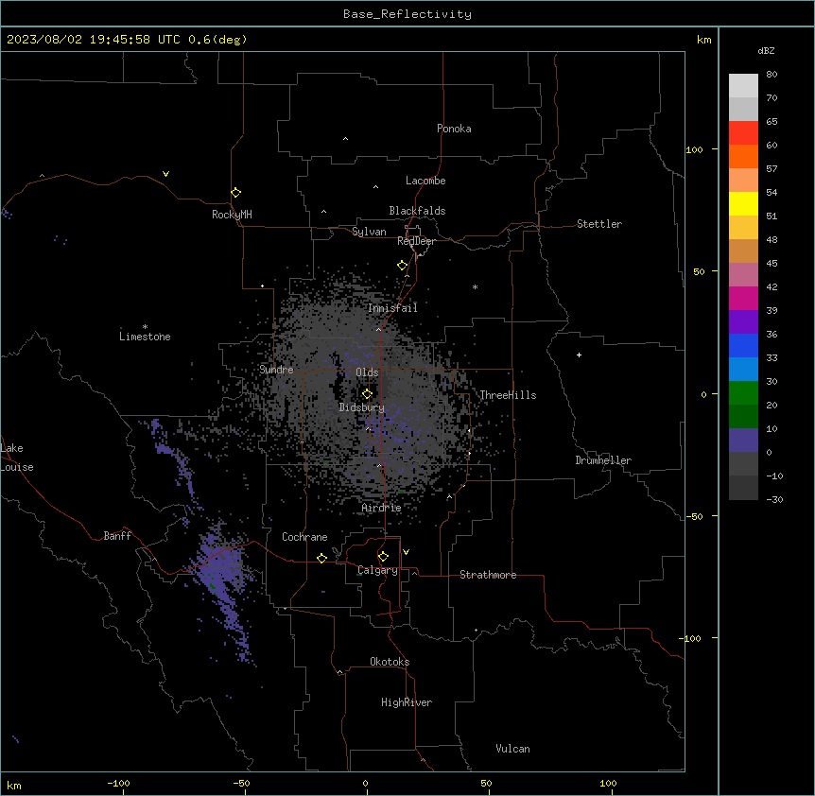Screen dimensions: 815x796
Task: Click the Drumheller label
Action: coord(603,460)
